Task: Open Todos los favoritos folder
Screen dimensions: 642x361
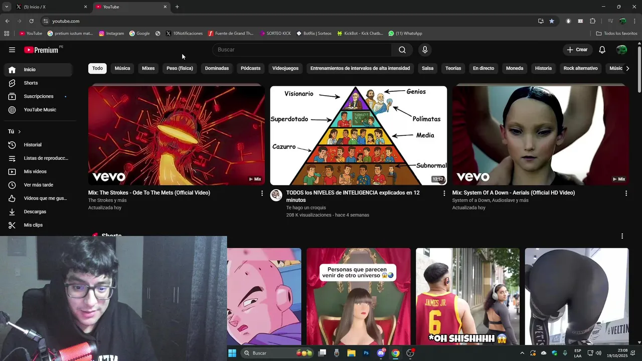Action: coord(616,34)
